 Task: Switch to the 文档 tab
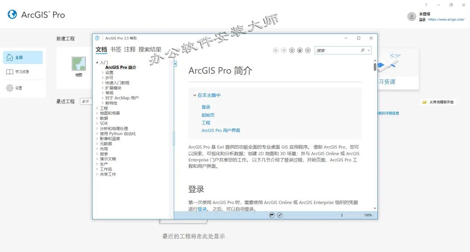(x=101, y=50)
